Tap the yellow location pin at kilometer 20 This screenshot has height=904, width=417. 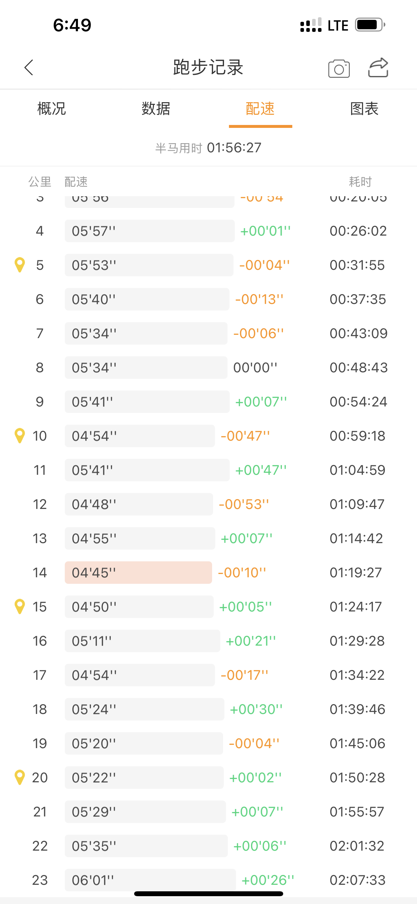coord(19,777)
